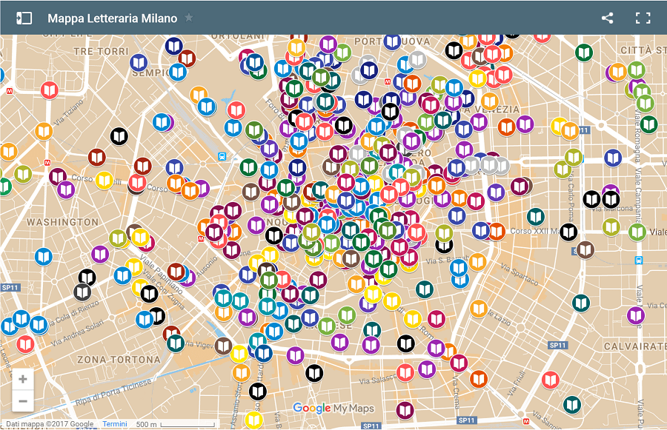Open red book marker below Tre Torri label
The height and width of the screenshot is (430, 667).
point(50,90)
